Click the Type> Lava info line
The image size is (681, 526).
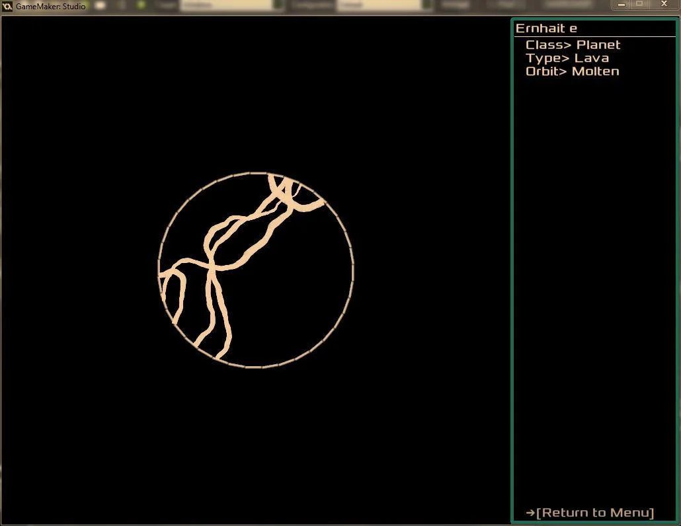(567, 58)
